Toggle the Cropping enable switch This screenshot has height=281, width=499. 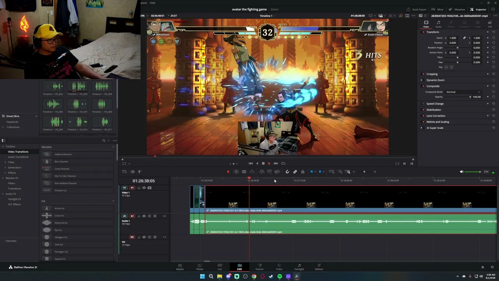click(x=423, y=74)
